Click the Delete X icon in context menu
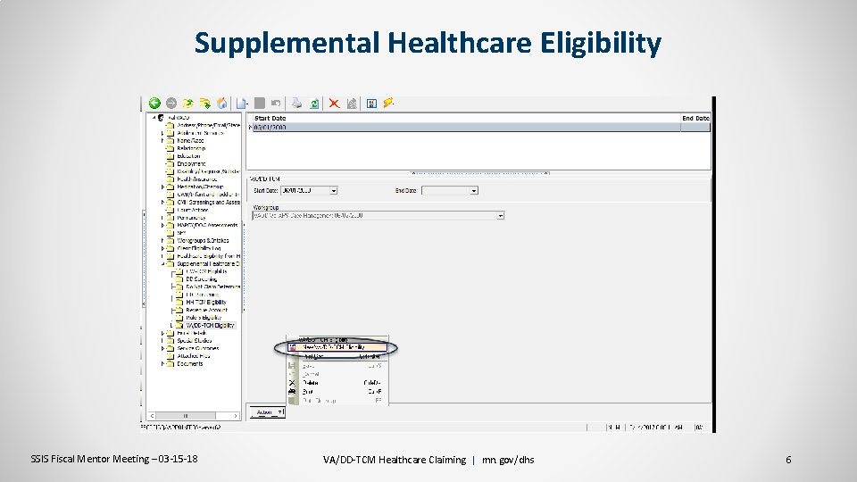The width and height of the screenshot is (857, 482). [292, 383]
